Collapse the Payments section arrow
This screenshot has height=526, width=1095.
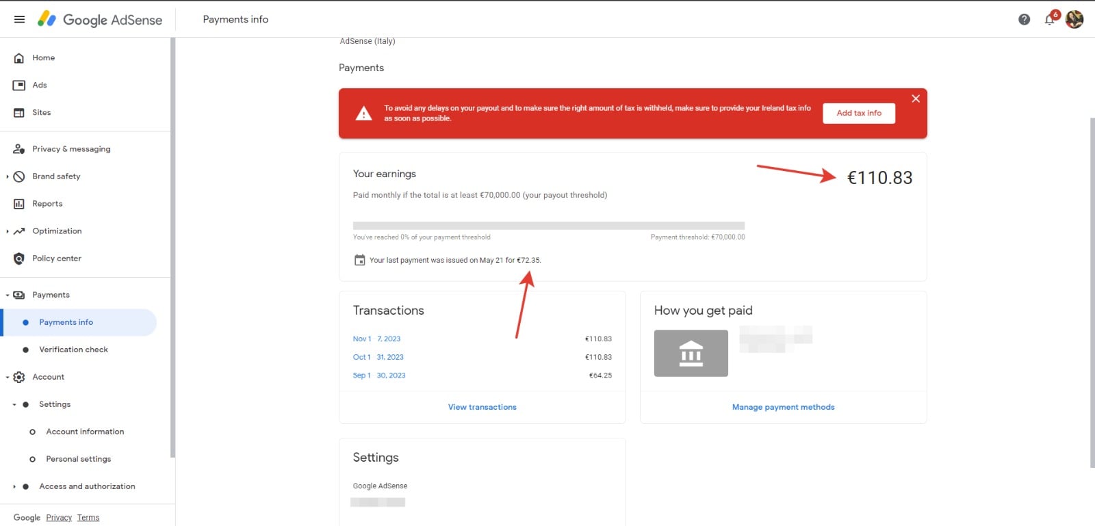tap(8, 295)
